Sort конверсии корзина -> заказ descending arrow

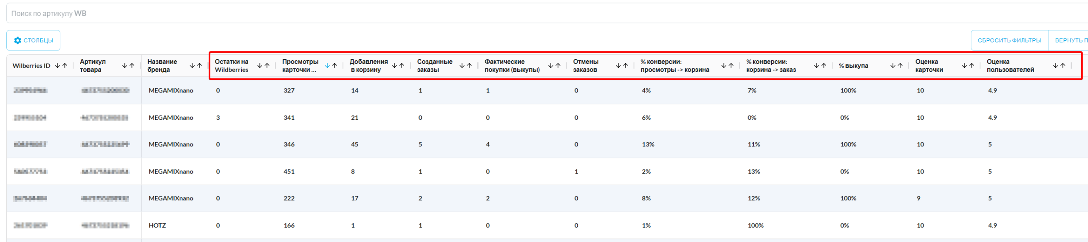click(x=816, y=66)
